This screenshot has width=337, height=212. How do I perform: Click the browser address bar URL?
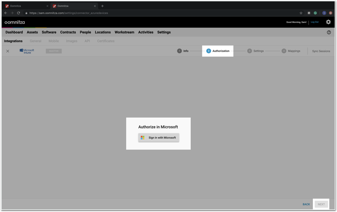click(x=68, y=13)
